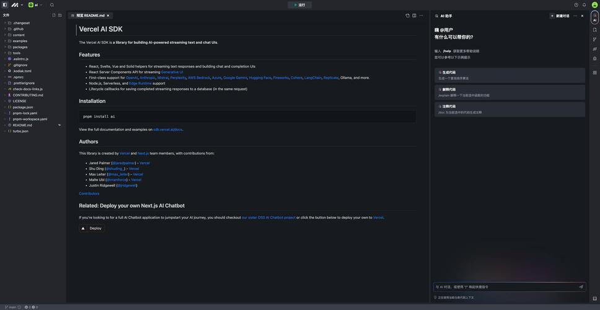
Task: Select the 解释代码 suggestion card
Action: 510,92
